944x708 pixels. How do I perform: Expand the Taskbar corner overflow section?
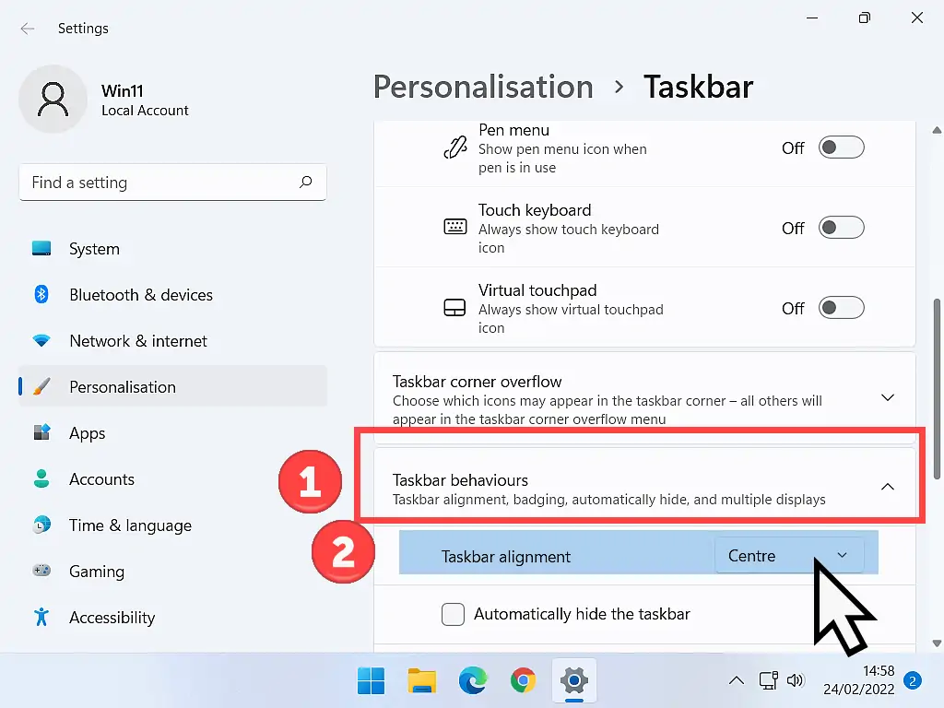[x=888, y=397]
